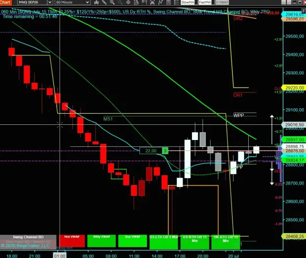Open the MNQ SEP26 instrument dropdown

pyautogui.click(x=35, y=2)
